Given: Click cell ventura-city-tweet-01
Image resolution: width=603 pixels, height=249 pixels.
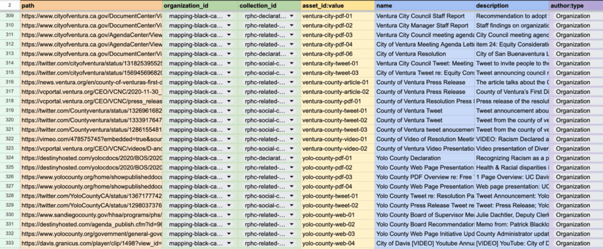Looking at the screenshot, I should tap(337, 64).
